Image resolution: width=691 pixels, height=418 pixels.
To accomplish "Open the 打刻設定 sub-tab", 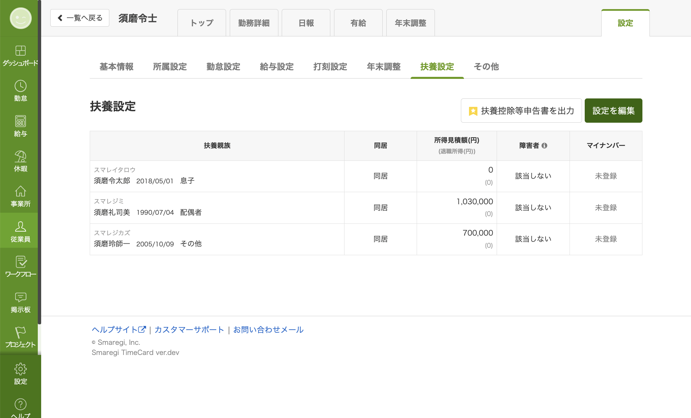I will pos(330,67).
